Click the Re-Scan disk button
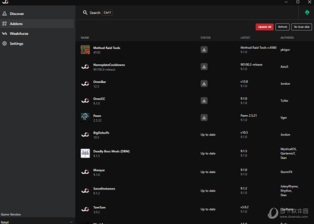Image resolution: width=314 pixels, height=224 pixels. pos(301,27)
